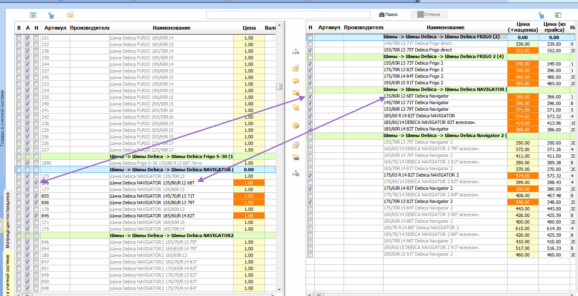The image size is (578, 296).
Task: Select left group row Шины Debica NAVIGATOR2
Action: pos(145,235)
